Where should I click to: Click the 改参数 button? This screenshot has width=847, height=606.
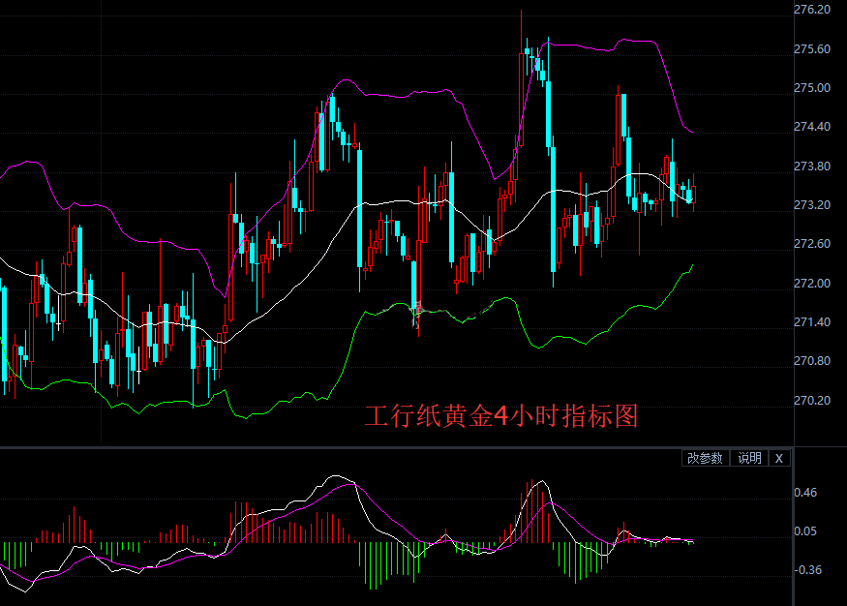tap(706, 458)
